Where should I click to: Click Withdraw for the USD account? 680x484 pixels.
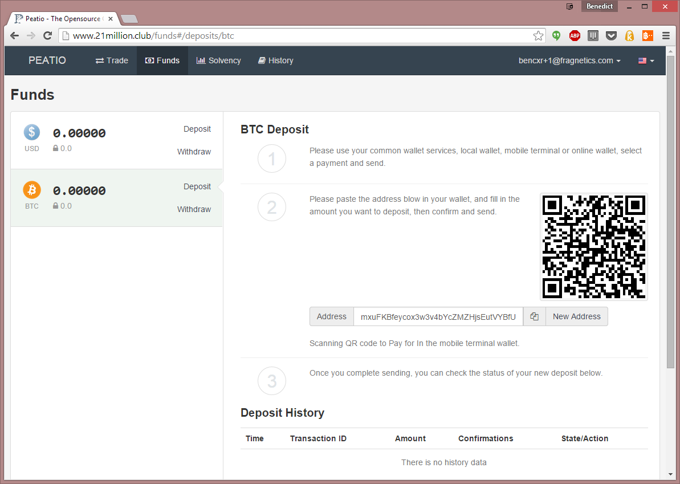pyautogui.click(x=194, y=152)
